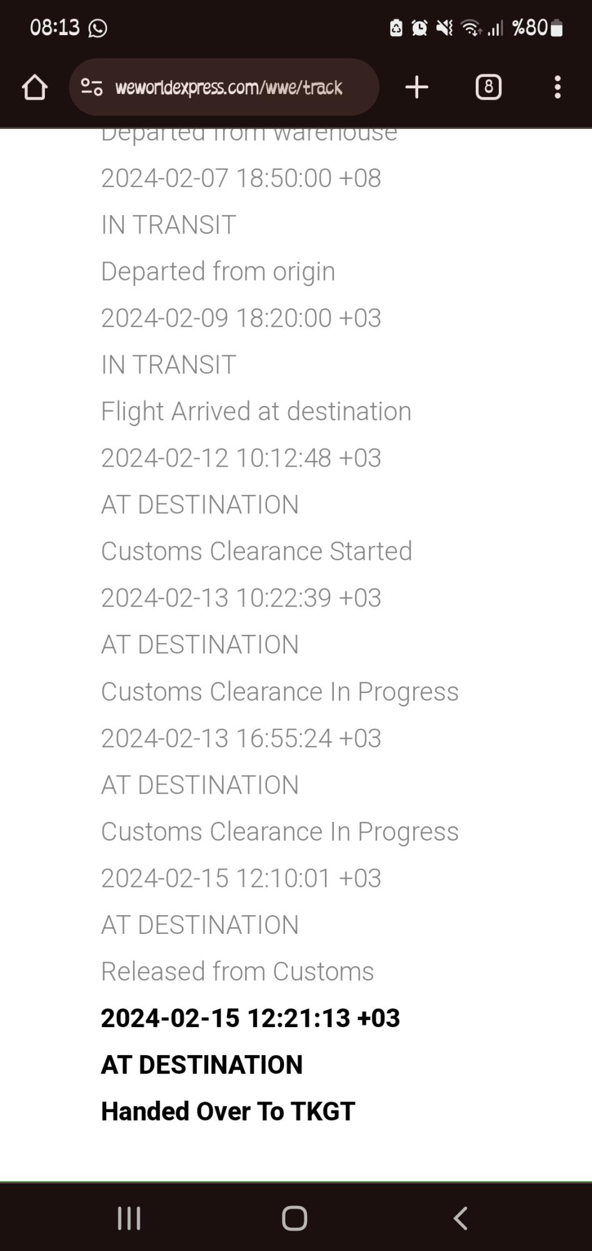Open the home page via the home icon
The image size is (592, 1251).
[34, 87]
